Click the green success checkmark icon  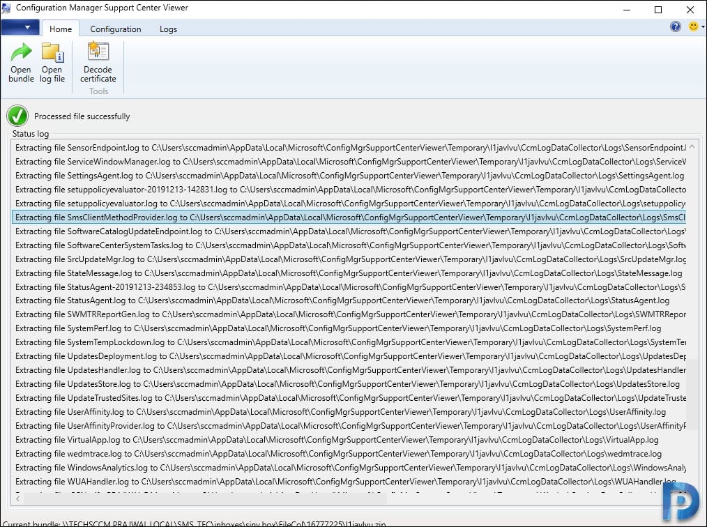point(17,116)
